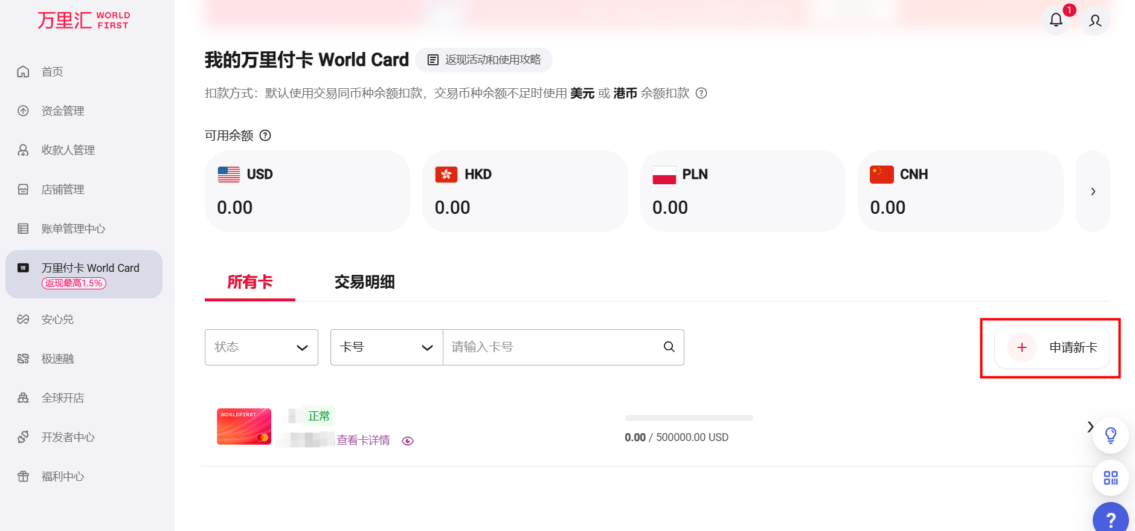This screenshot has width=1135, height=531.
Task: Click the 全球开店 sidebar icon
Action: point(23,397)
